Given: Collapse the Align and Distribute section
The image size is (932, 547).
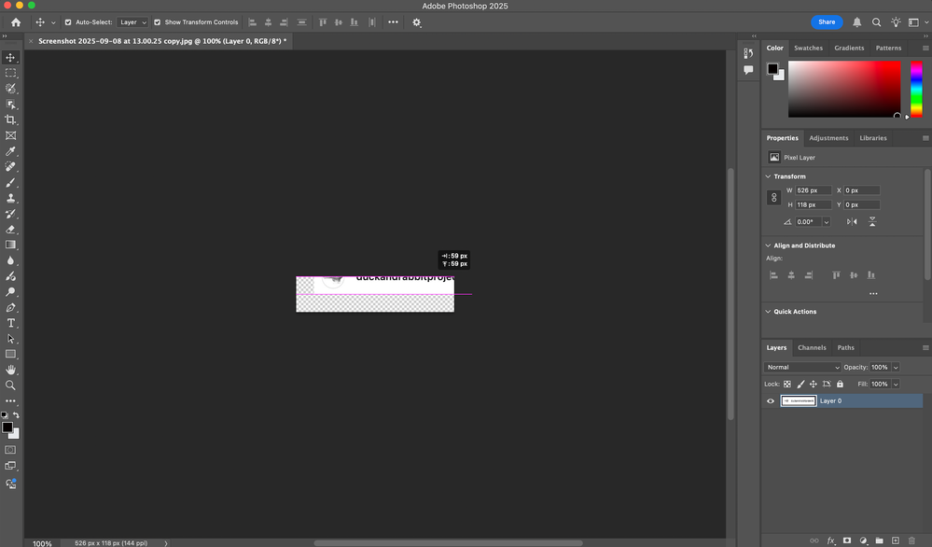Looking at the screenshot, I should [768, 245].
